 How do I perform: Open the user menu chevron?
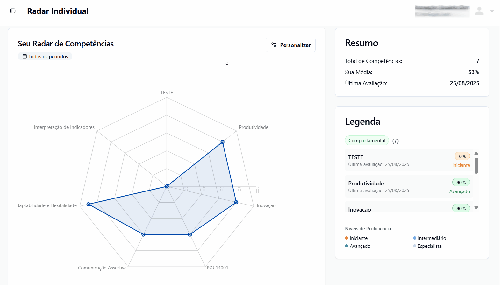coord(492,11)
